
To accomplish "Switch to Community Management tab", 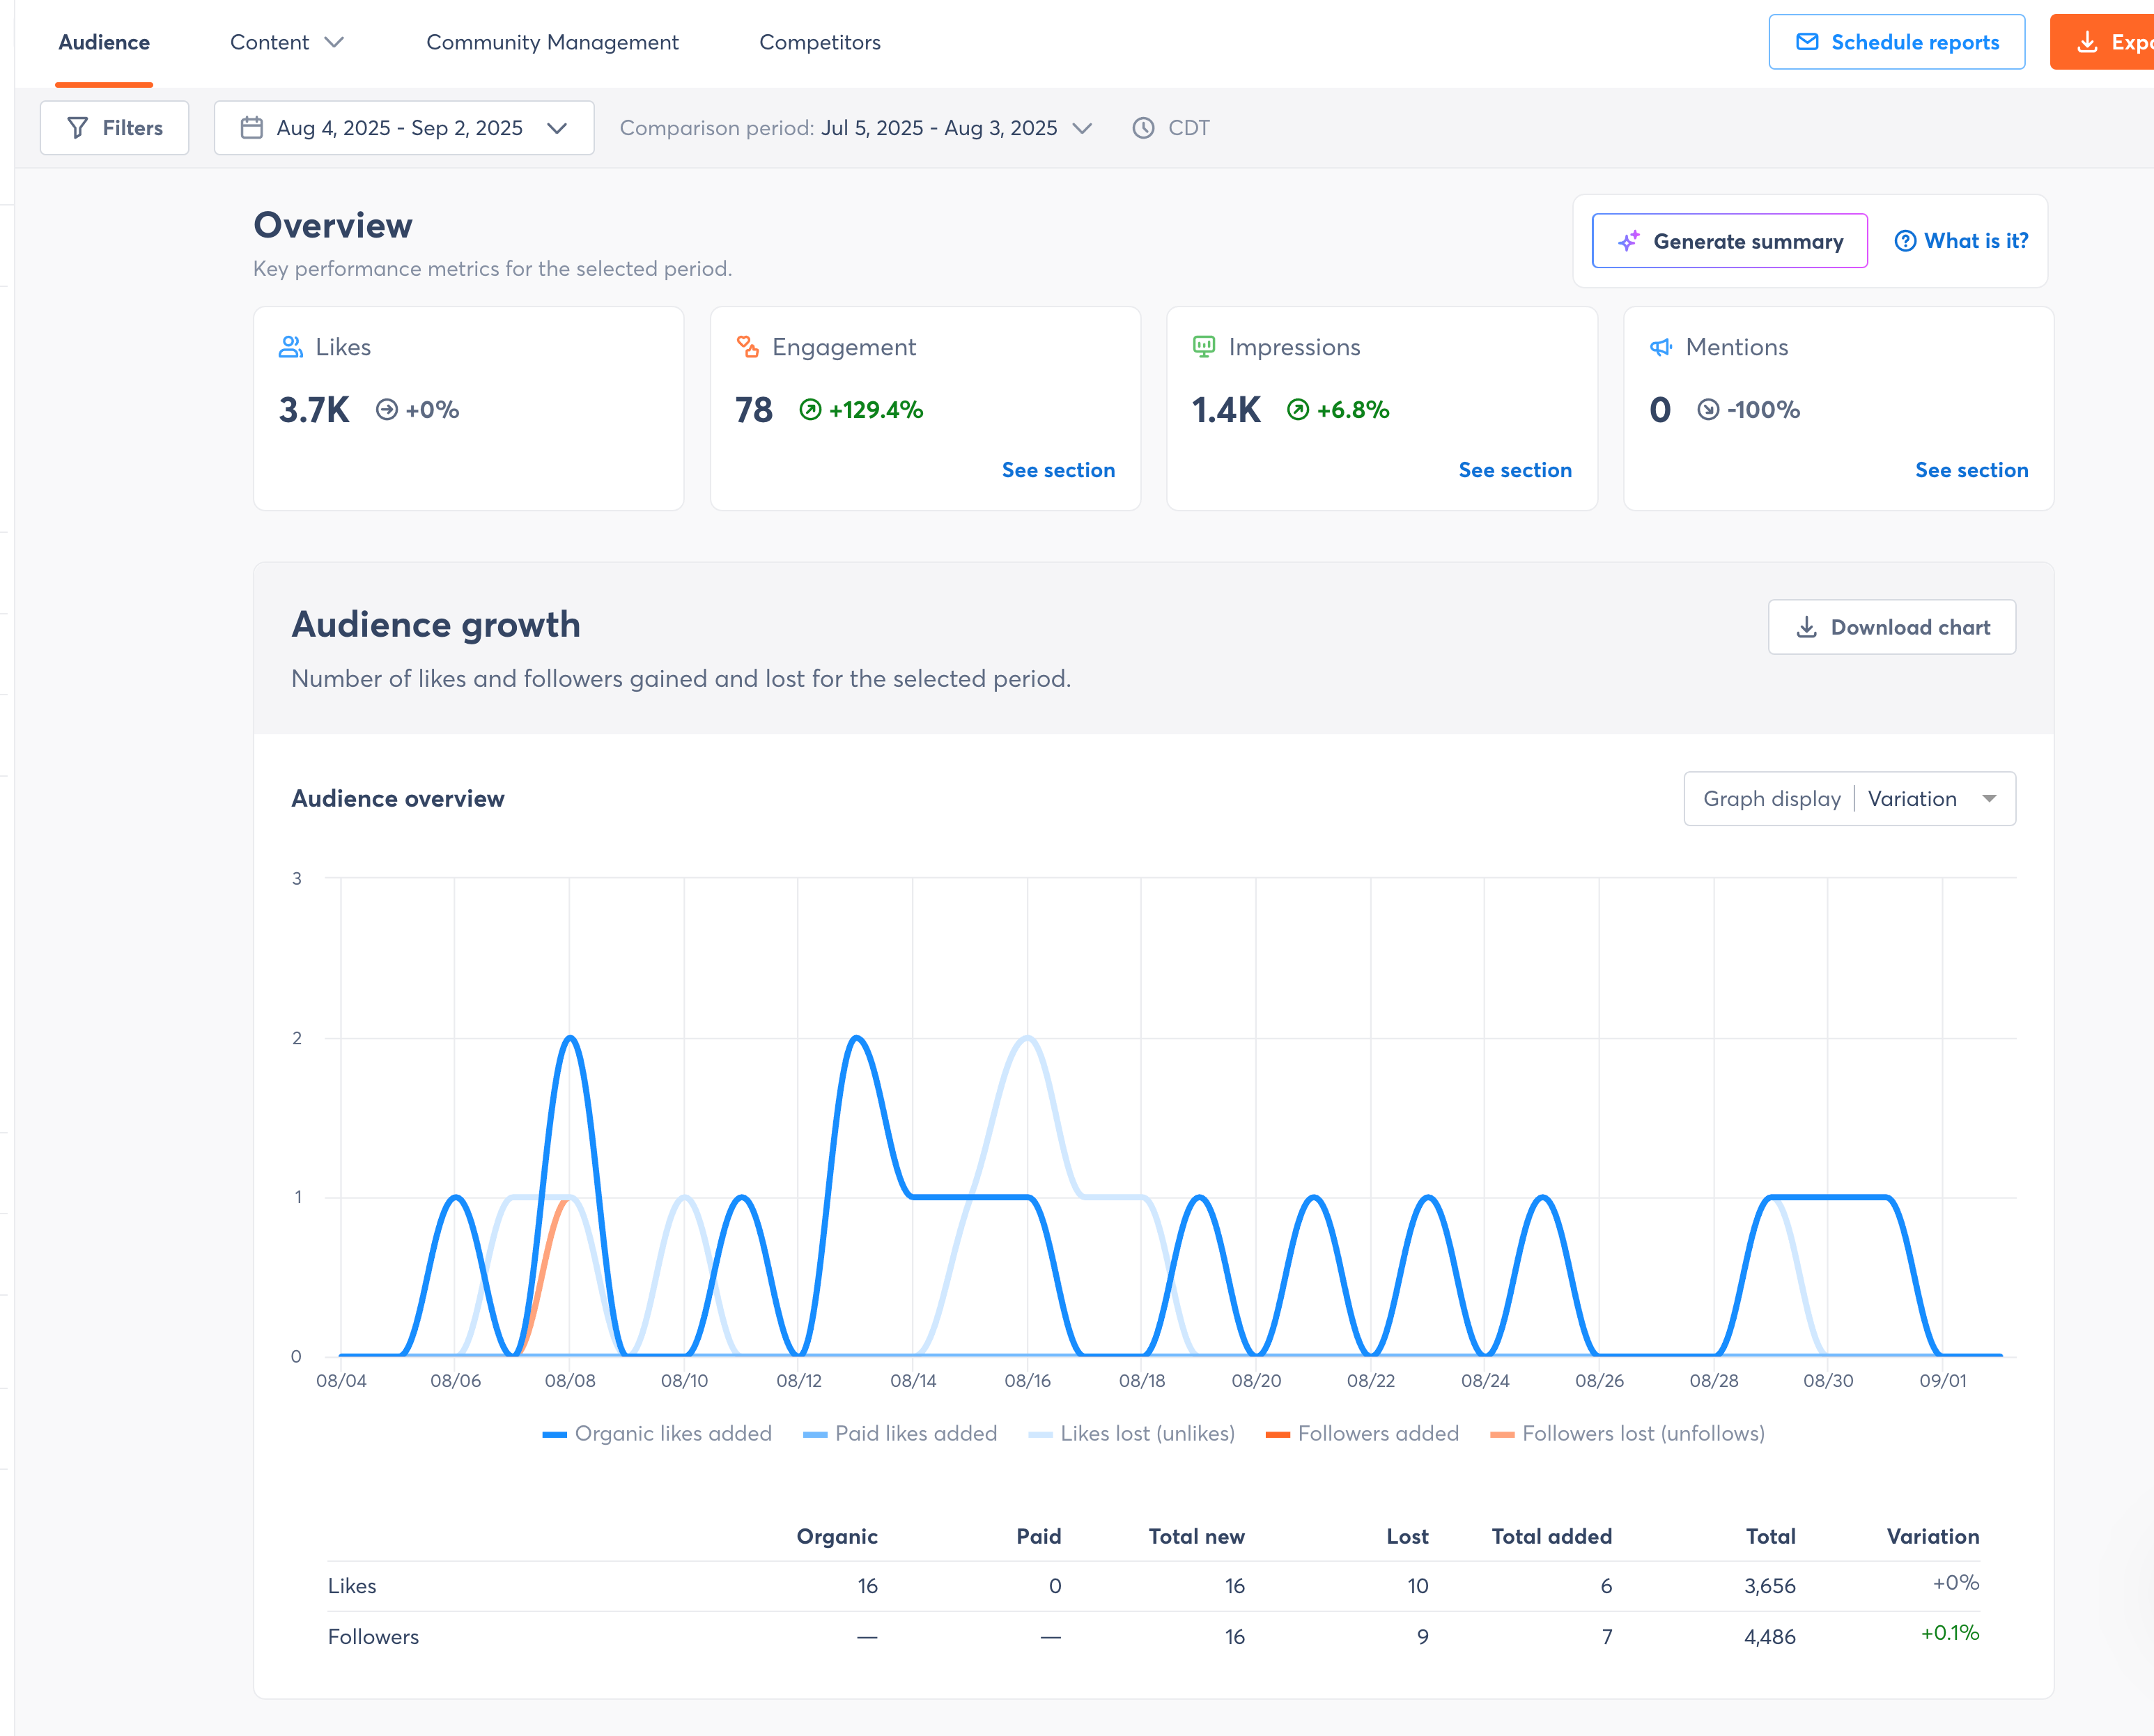I will point(552,42).
